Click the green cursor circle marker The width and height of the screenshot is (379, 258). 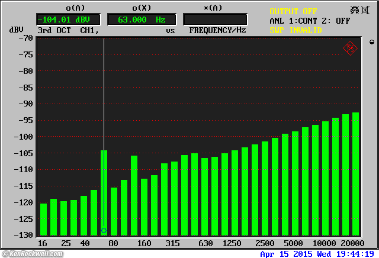point(104,230)
